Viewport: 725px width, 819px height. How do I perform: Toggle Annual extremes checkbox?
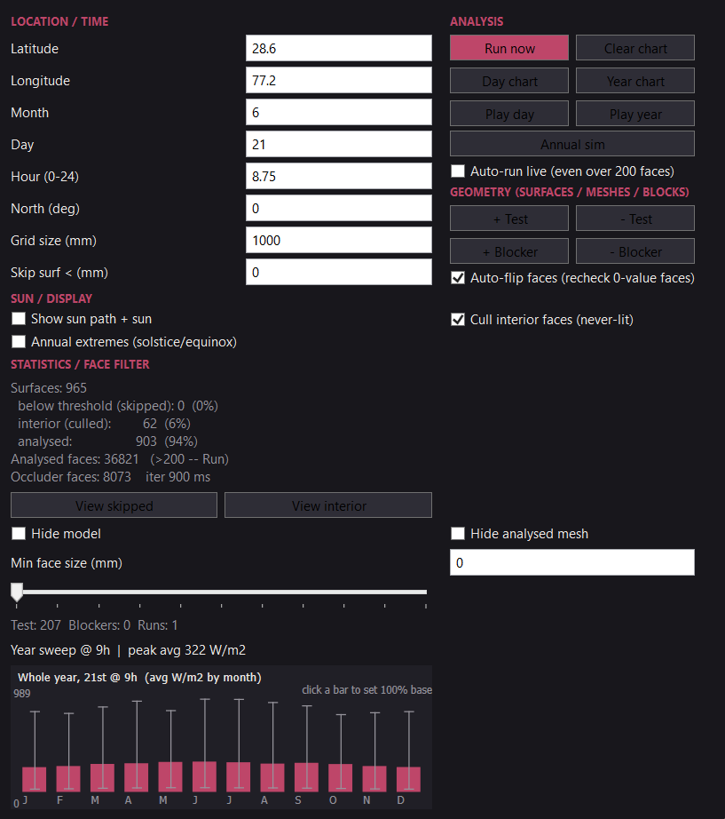click(x=19, y=342)
